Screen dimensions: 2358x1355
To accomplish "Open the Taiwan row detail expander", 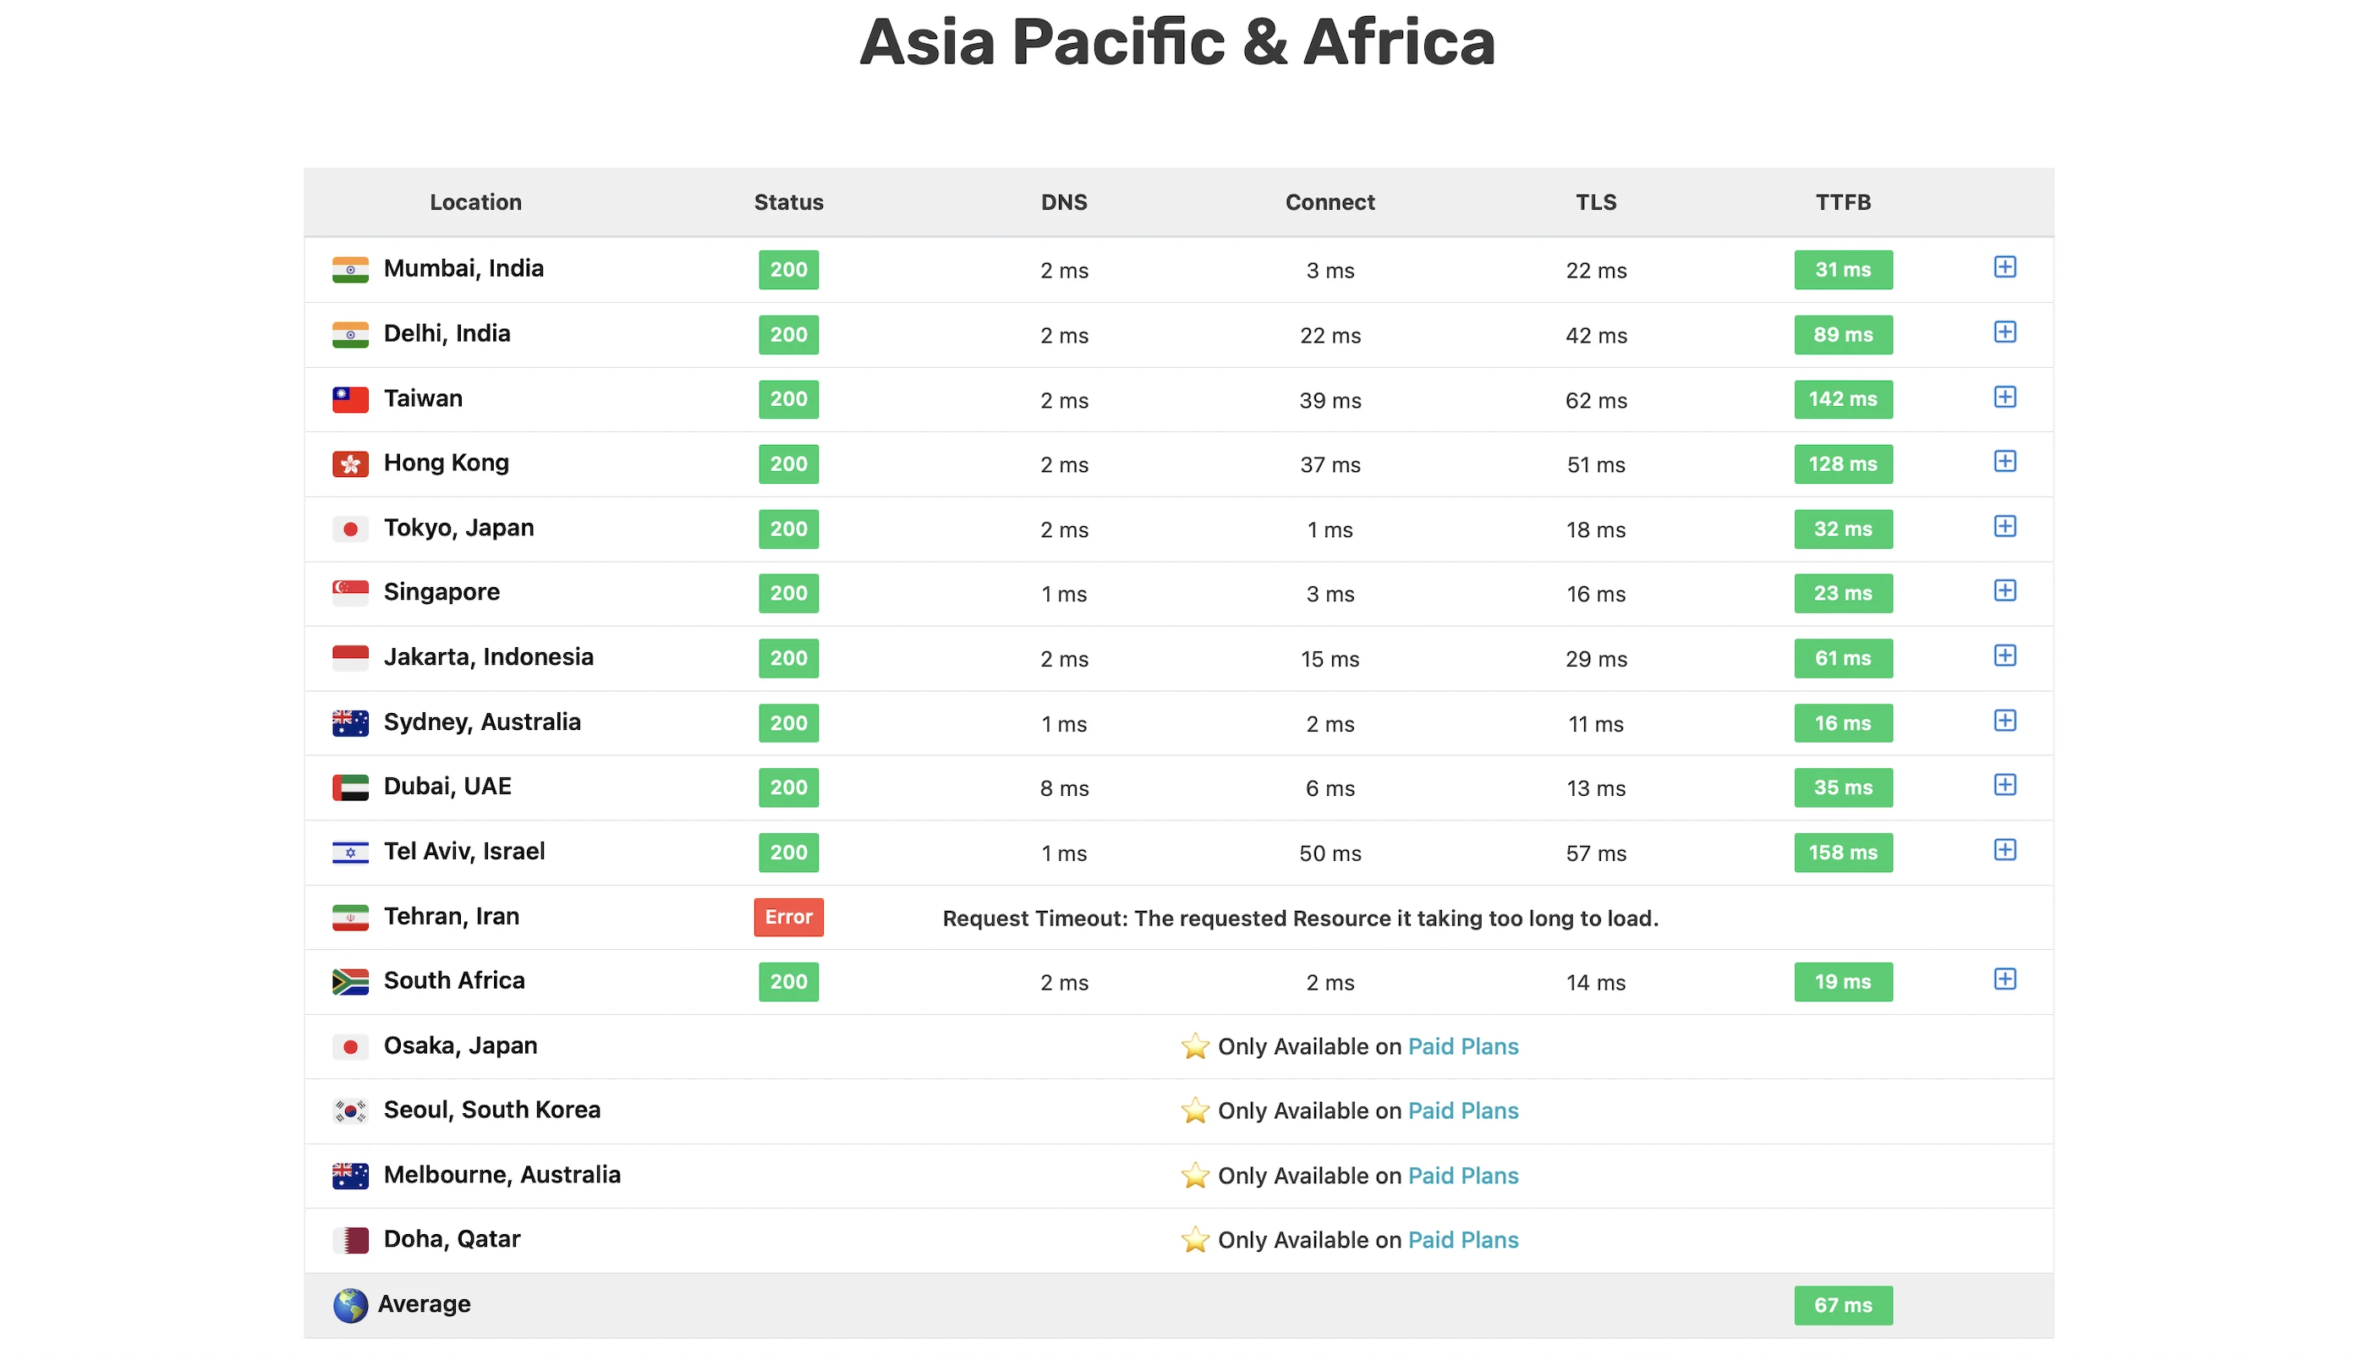I will [2004, 398].
